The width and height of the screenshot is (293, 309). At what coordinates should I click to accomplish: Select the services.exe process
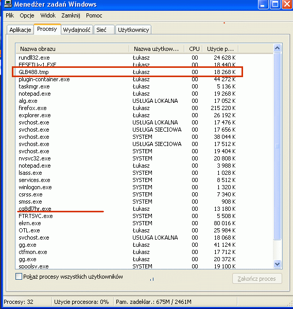pyautogui.click(x=127, y=180)
